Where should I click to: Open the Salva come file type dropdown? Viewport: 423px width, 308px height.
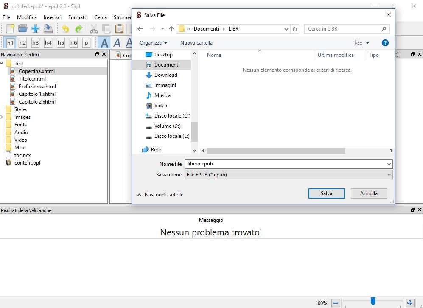coord(289,174)
